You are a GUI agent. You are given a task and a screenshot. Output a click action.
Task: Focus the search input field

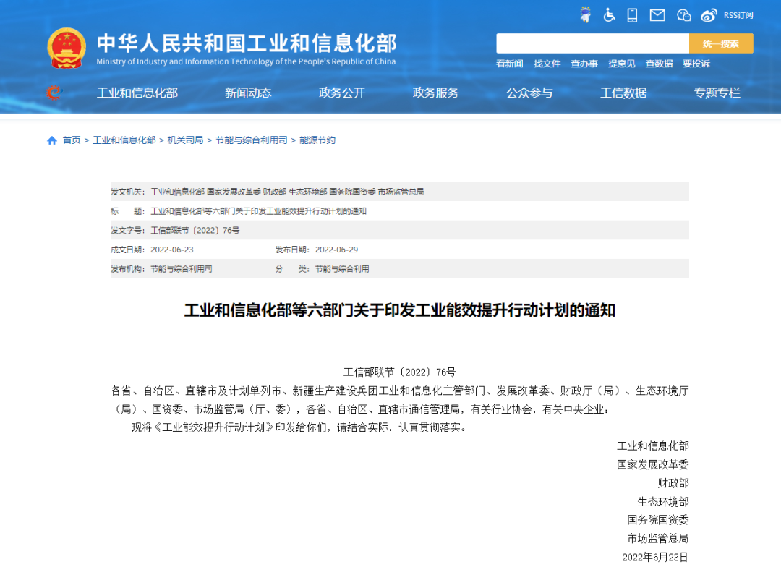point(592,43)
